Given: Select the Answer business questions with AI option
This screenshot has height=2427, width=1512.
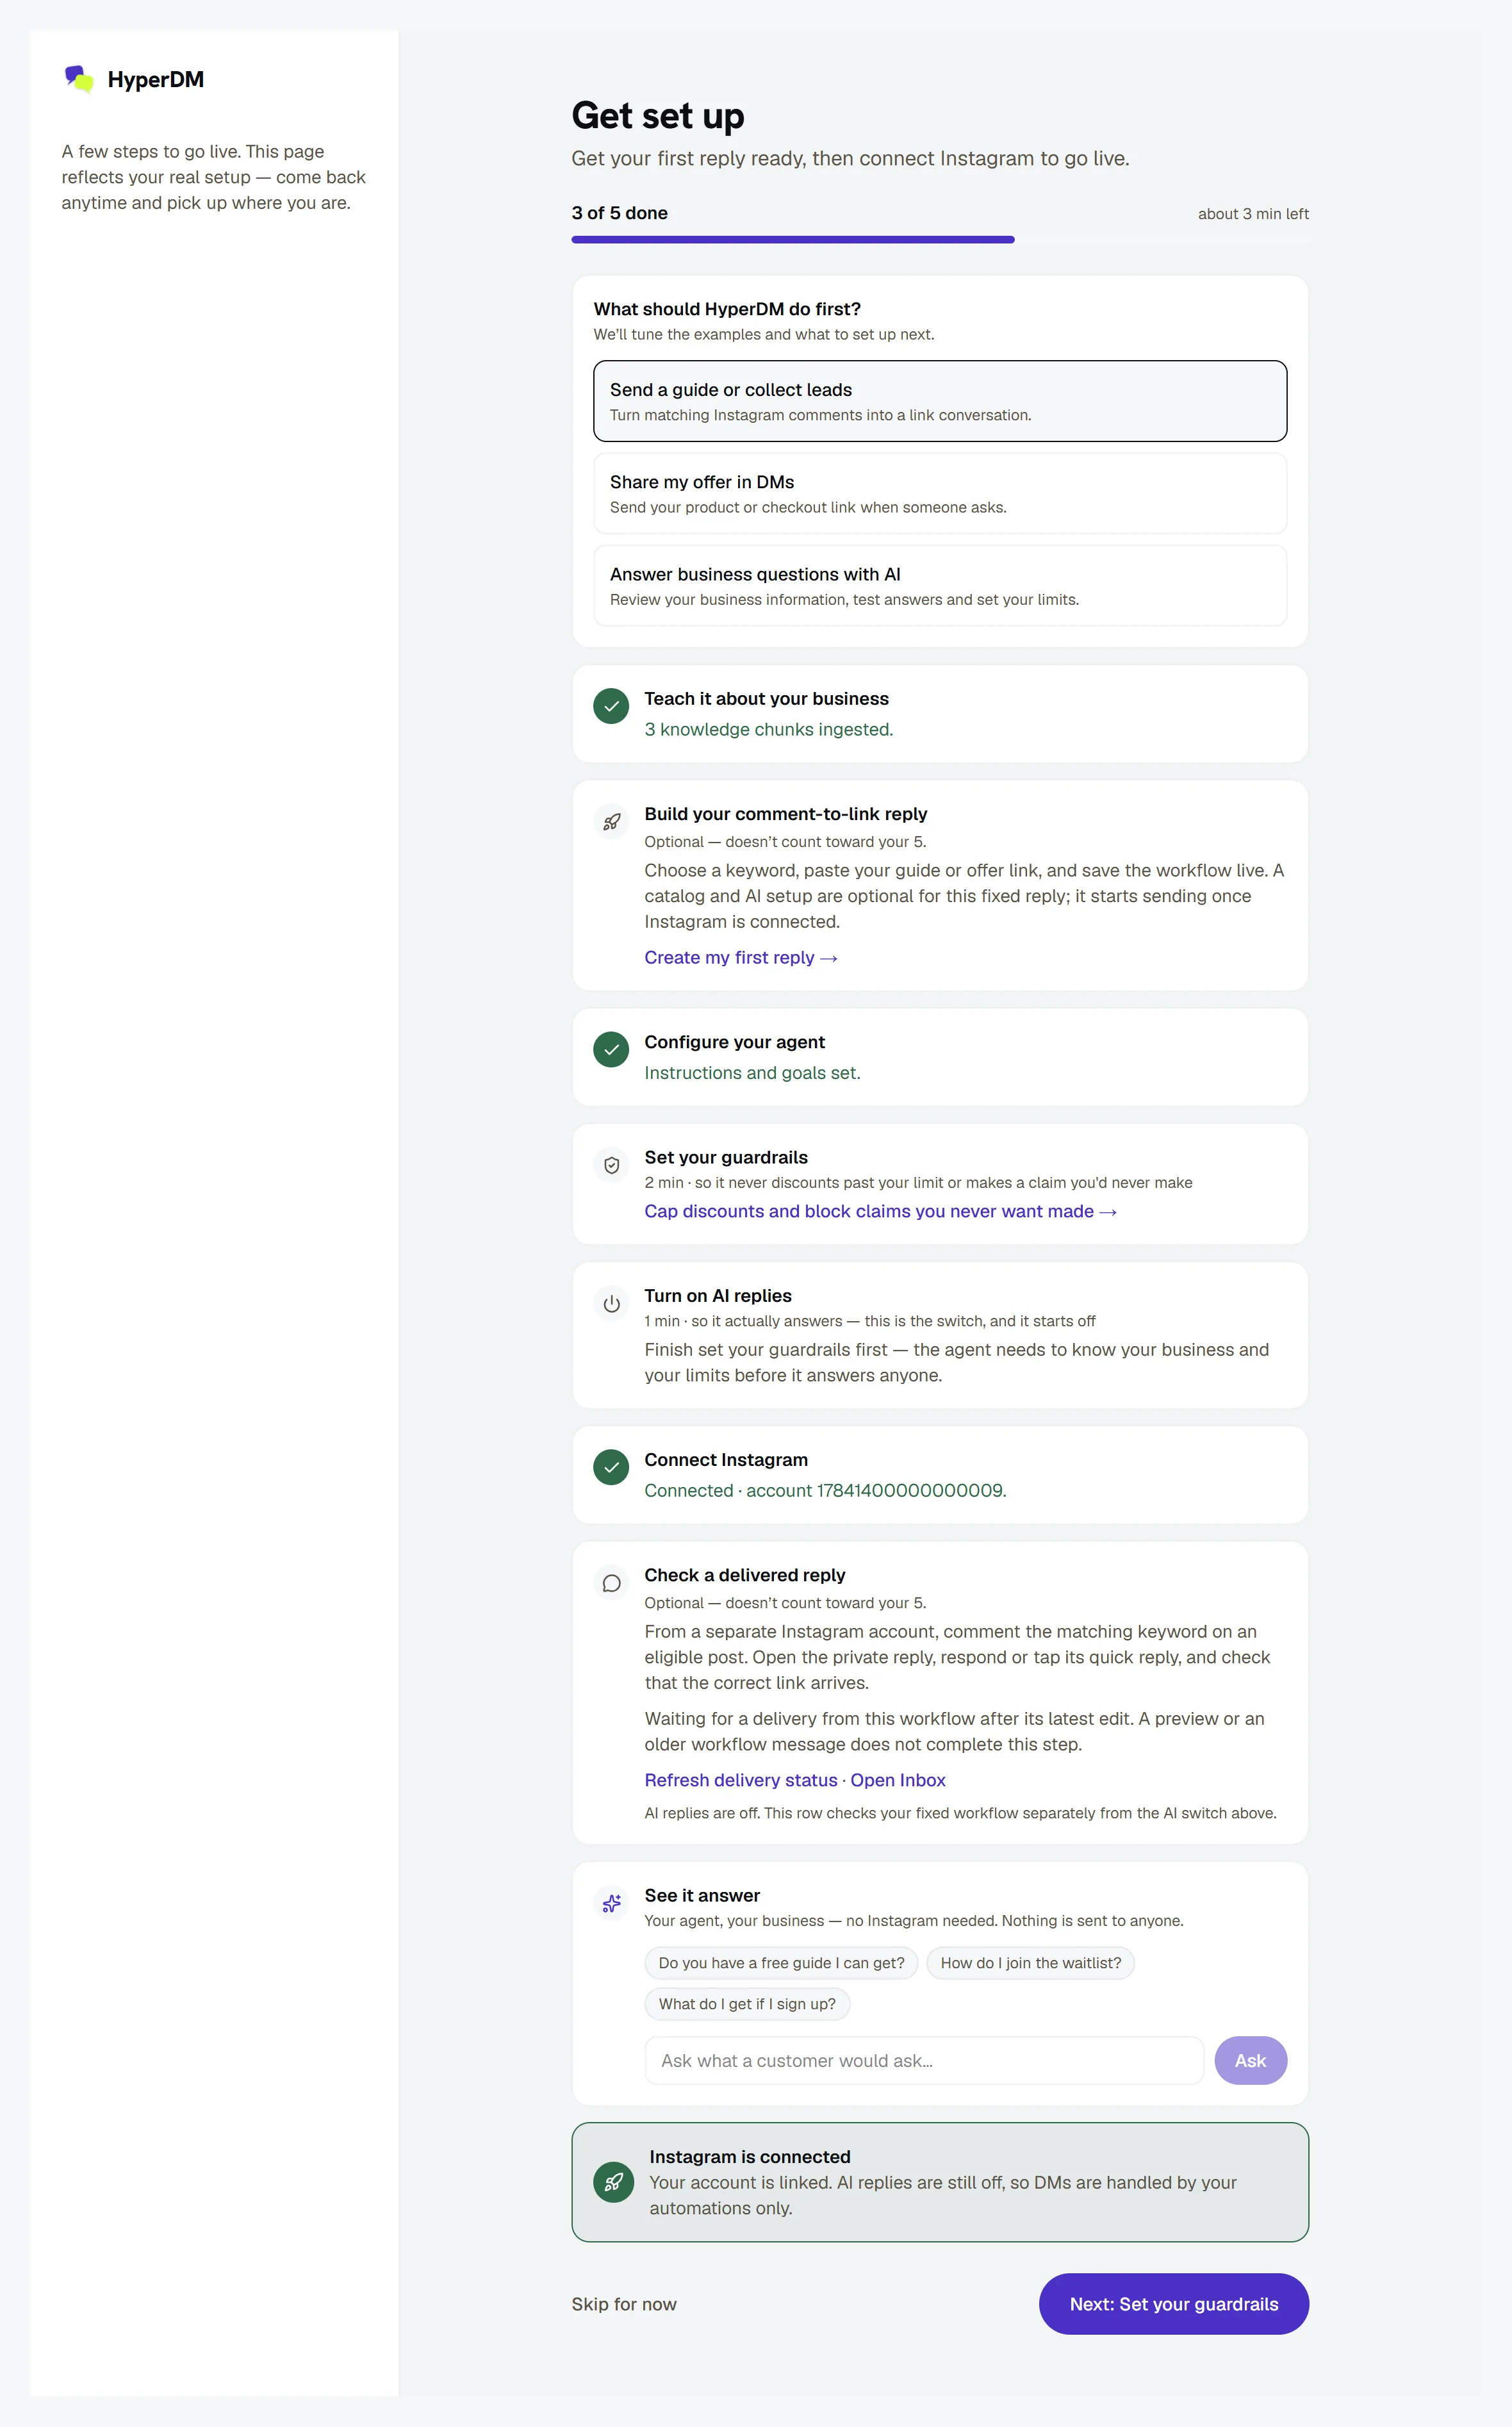Looking at the screenshot, I should [x=940, y=586].
